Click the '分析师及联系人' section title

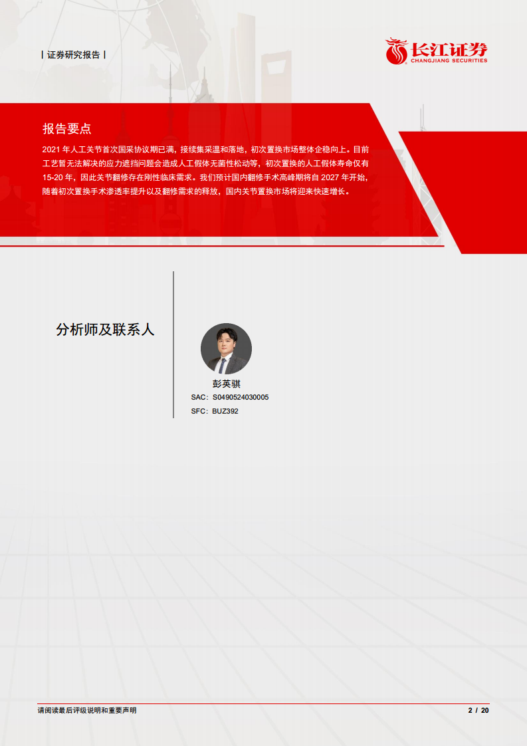pos(105,329)
